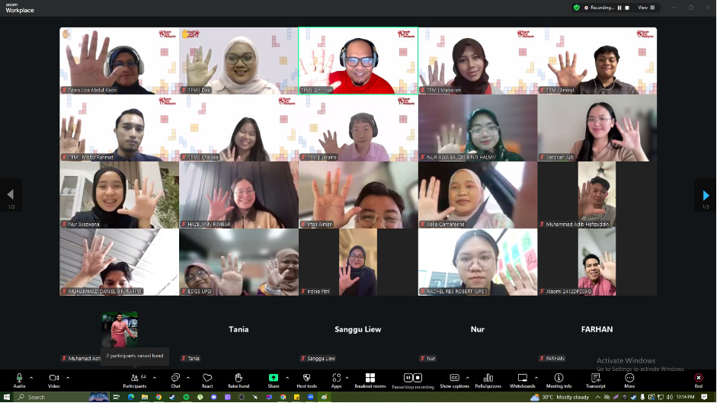Open the Participants panel
The width and height of the screenshot is (717, 403).
pyautogui.click(x=134, y=379)
